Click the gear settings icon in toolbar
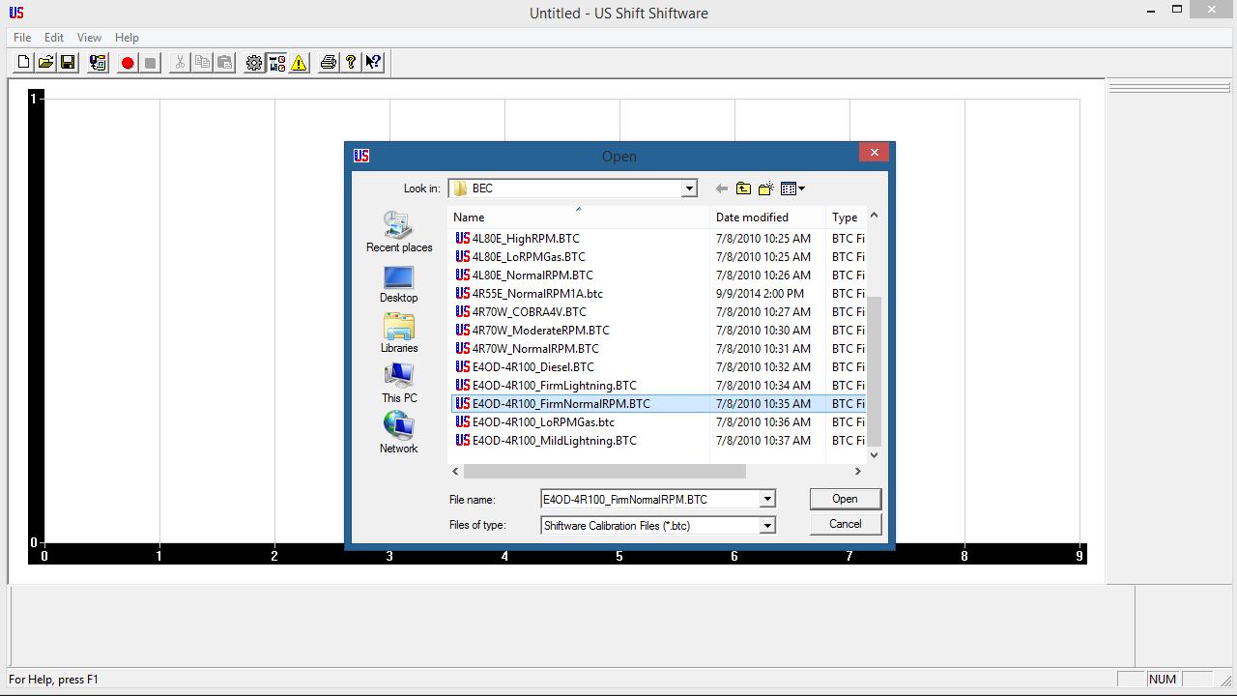The width and height of the screenshot is (1237, 696). click(x=254, y=63)
